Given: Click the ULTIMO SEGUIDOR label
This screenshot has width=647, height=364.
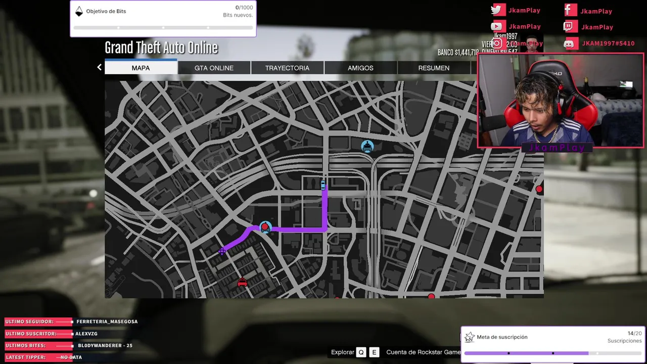Looking at the screenshot, I should pyautogui.click(x=29, y=322).
